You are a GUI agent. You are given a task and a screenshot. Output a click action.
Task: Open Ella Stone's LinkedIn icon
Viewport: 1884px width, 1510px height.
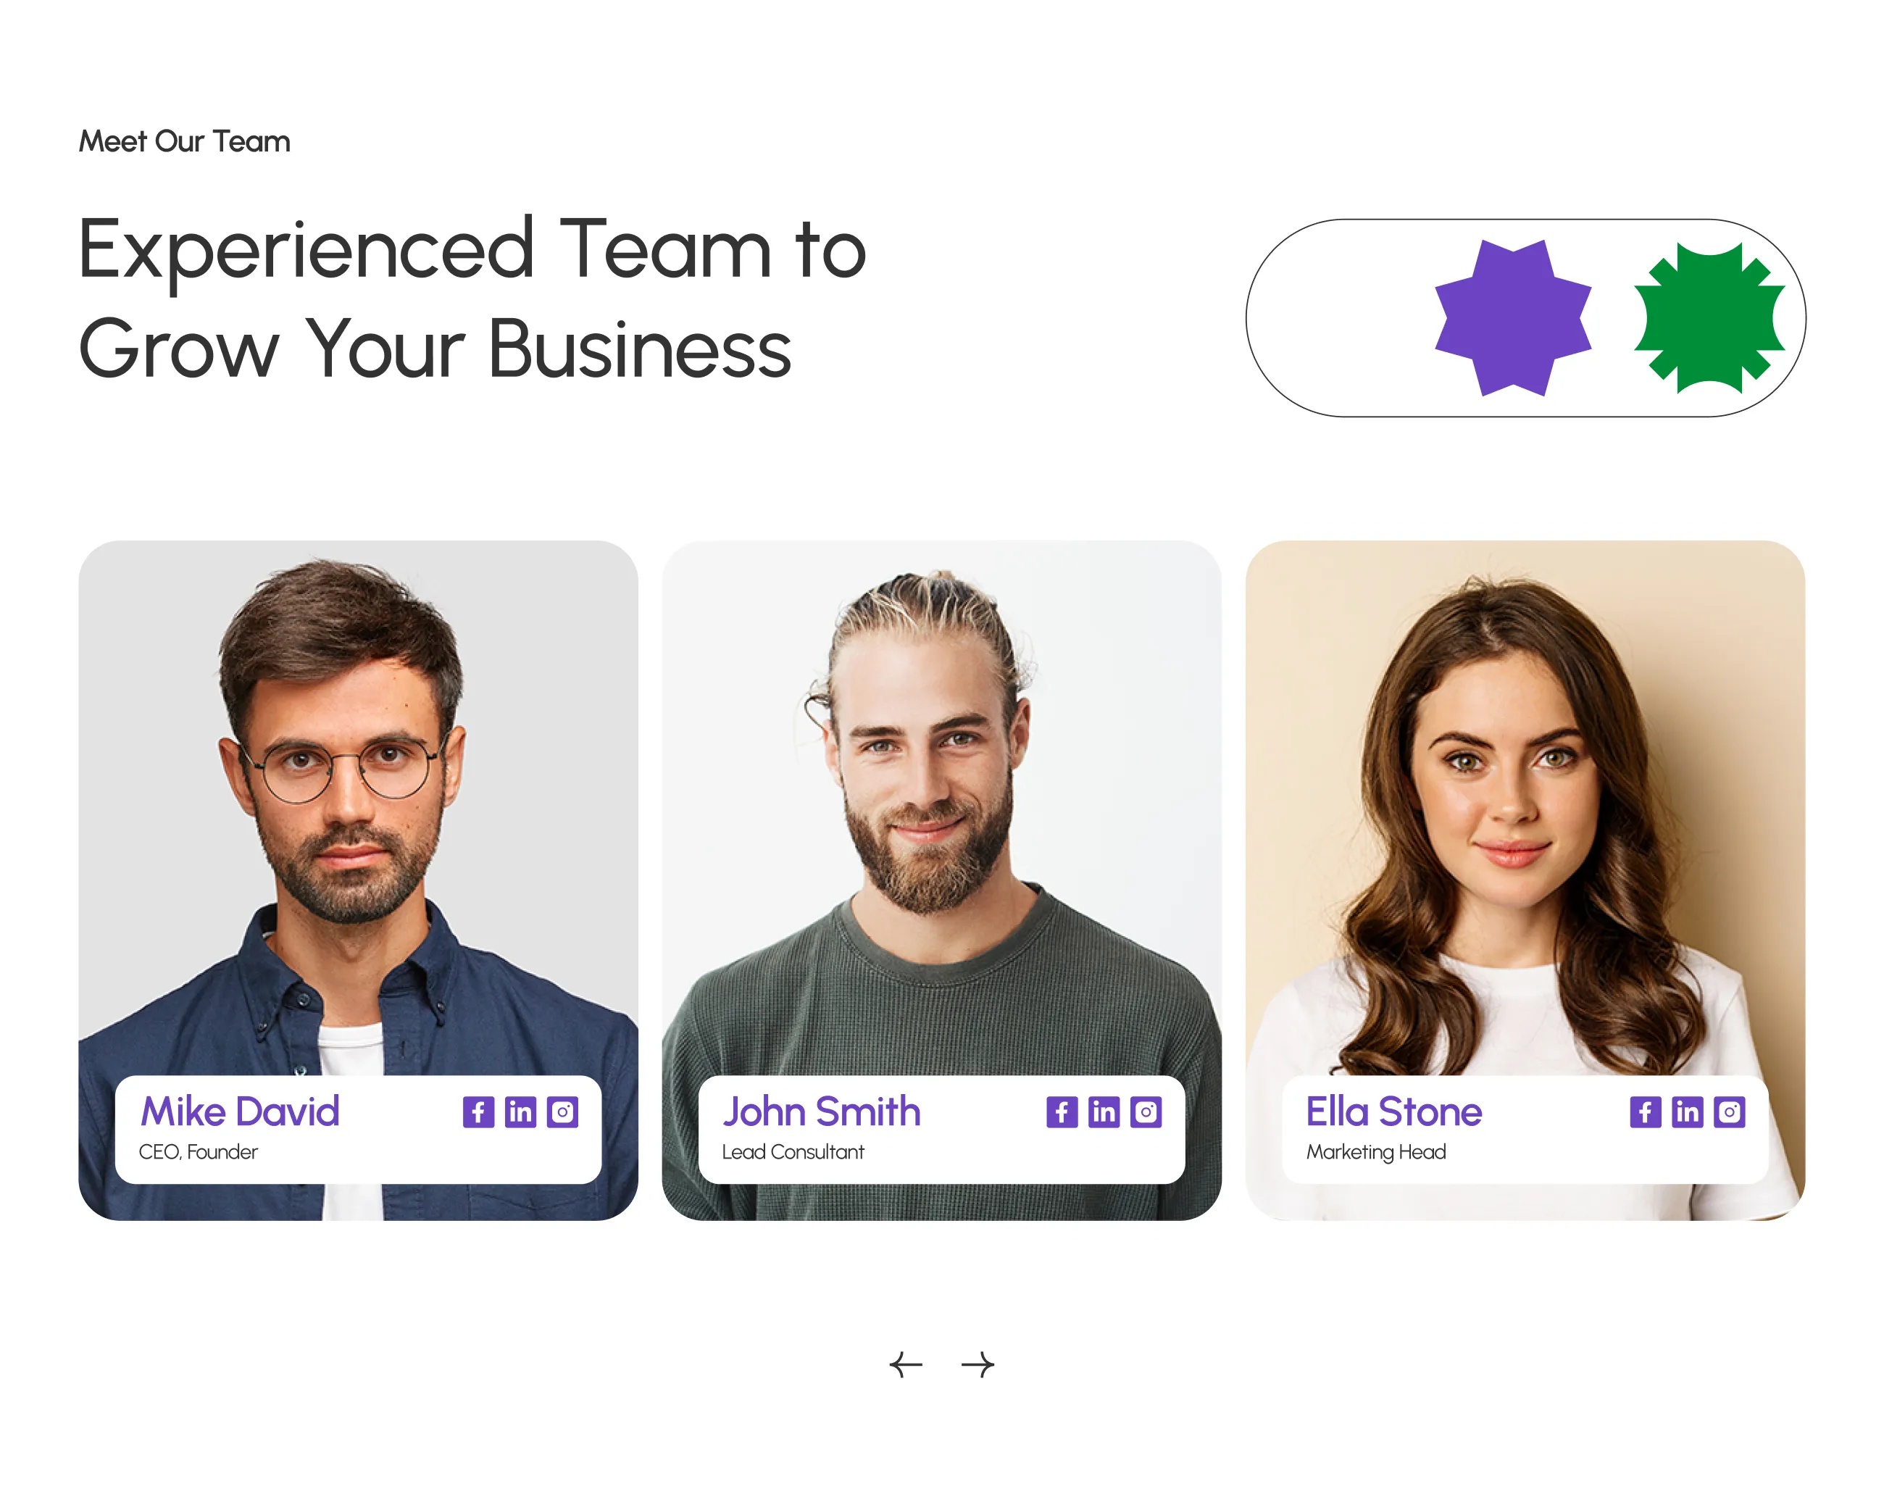coord(1688,1112)
